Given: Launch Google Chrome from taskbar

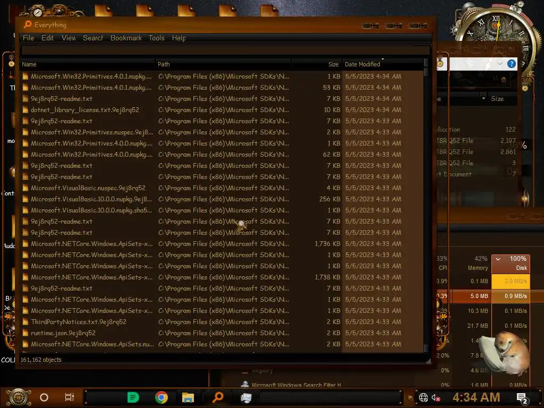Looking at the screenshot, I should click(x=161, y=397).
